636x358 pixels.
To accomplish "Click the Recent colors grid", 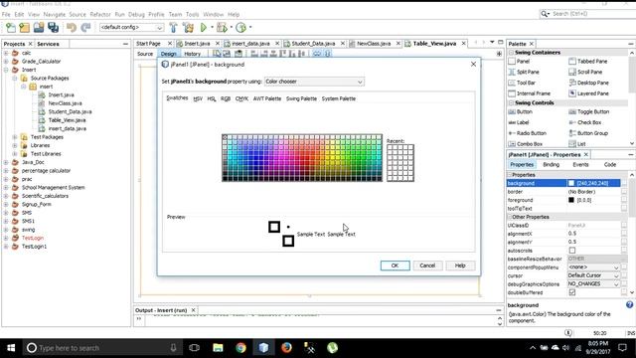I will point(400,163).
